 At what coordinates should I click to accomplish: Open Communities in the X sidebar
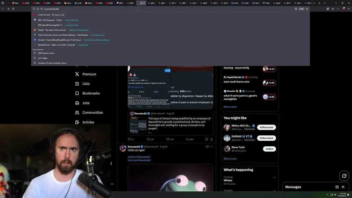(x=89, y=112)
